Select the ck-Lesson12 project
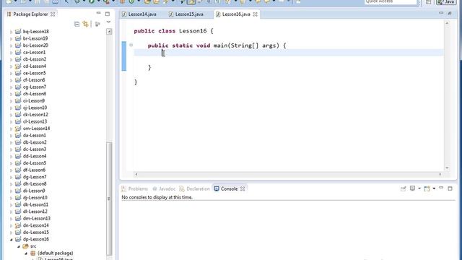 35,115
